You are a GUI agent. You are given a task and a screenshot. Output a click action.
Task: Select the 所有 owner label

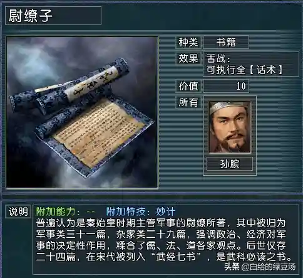(x=188, y=102)
